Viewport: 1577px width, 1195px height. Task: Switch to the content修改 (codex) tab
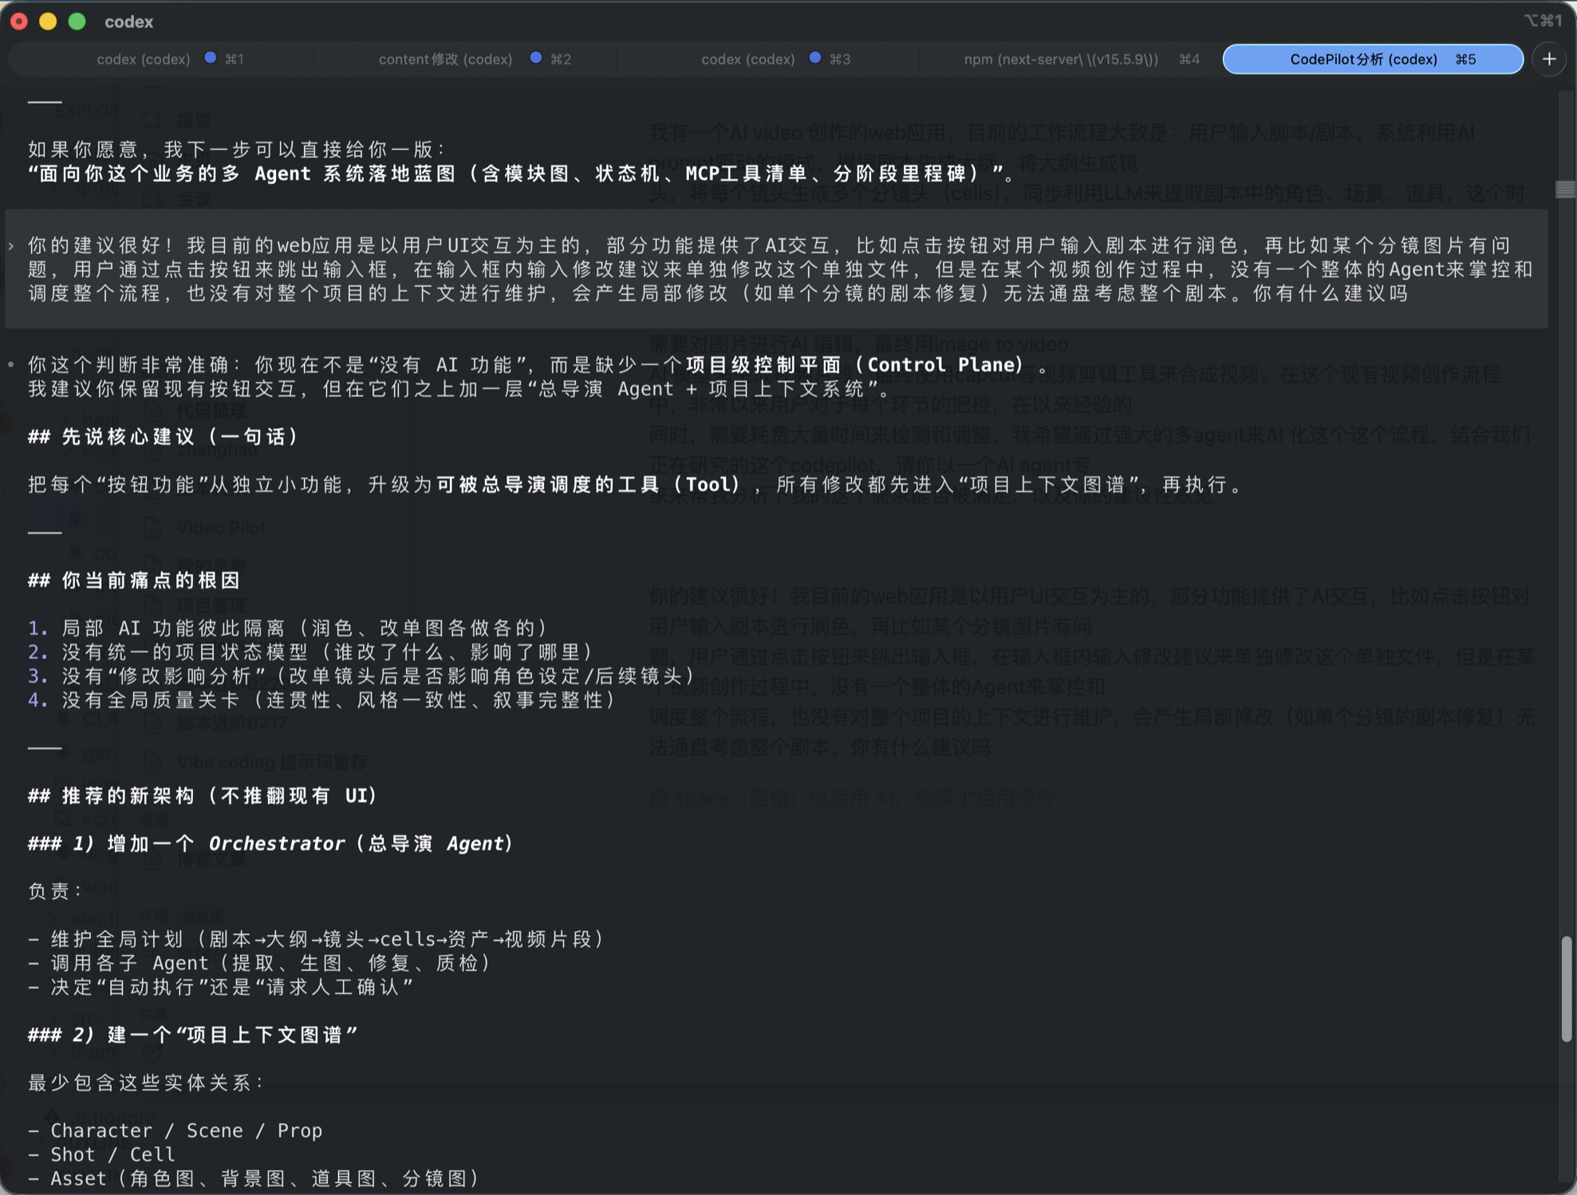coord(445,59)
